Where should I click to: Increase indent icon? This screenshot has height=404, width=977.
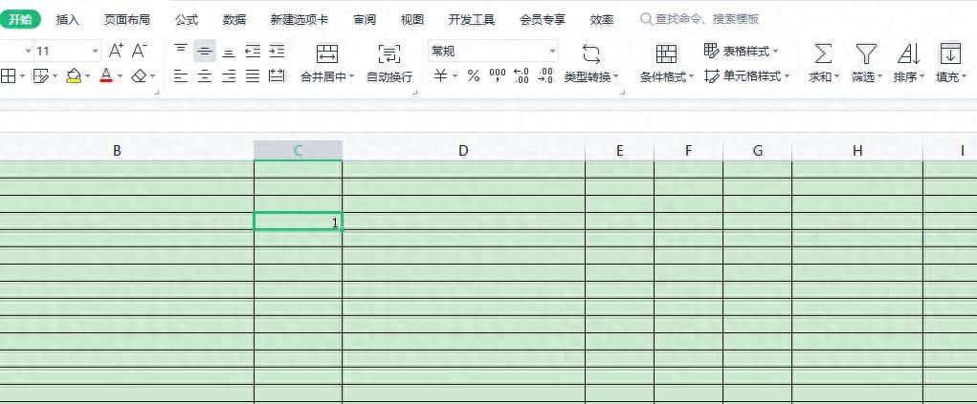277,51
